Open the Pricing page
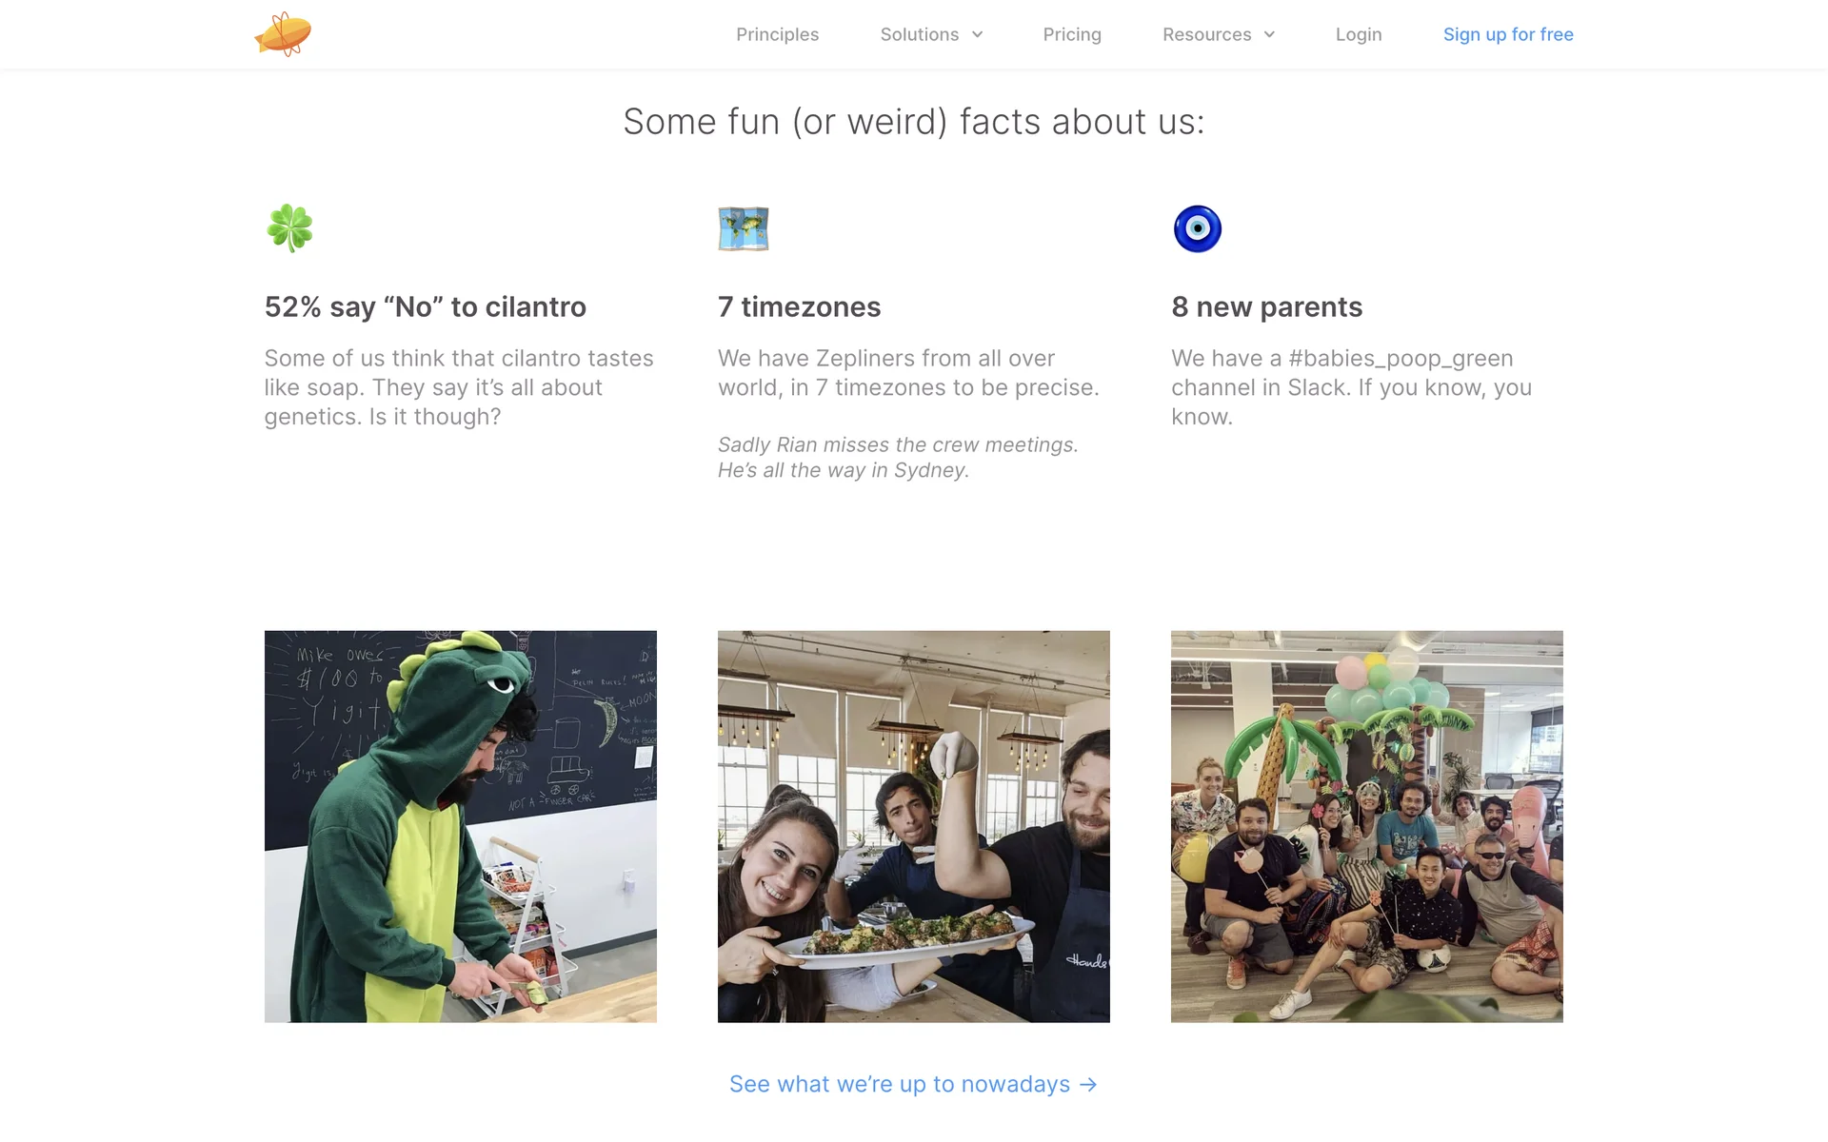This screenshot has height=1142, width=1828. click(x=1071, y=34)
